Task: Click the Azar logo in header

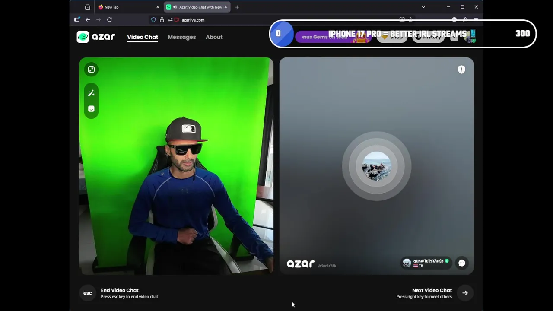Action: 96,37
